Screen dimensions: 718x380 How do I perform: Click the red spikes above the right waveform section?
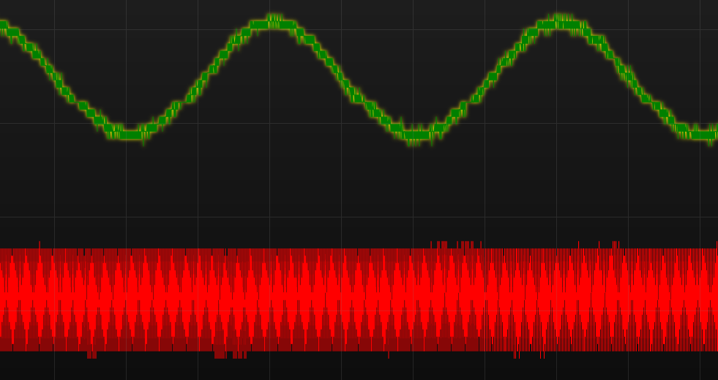(615, 245)
